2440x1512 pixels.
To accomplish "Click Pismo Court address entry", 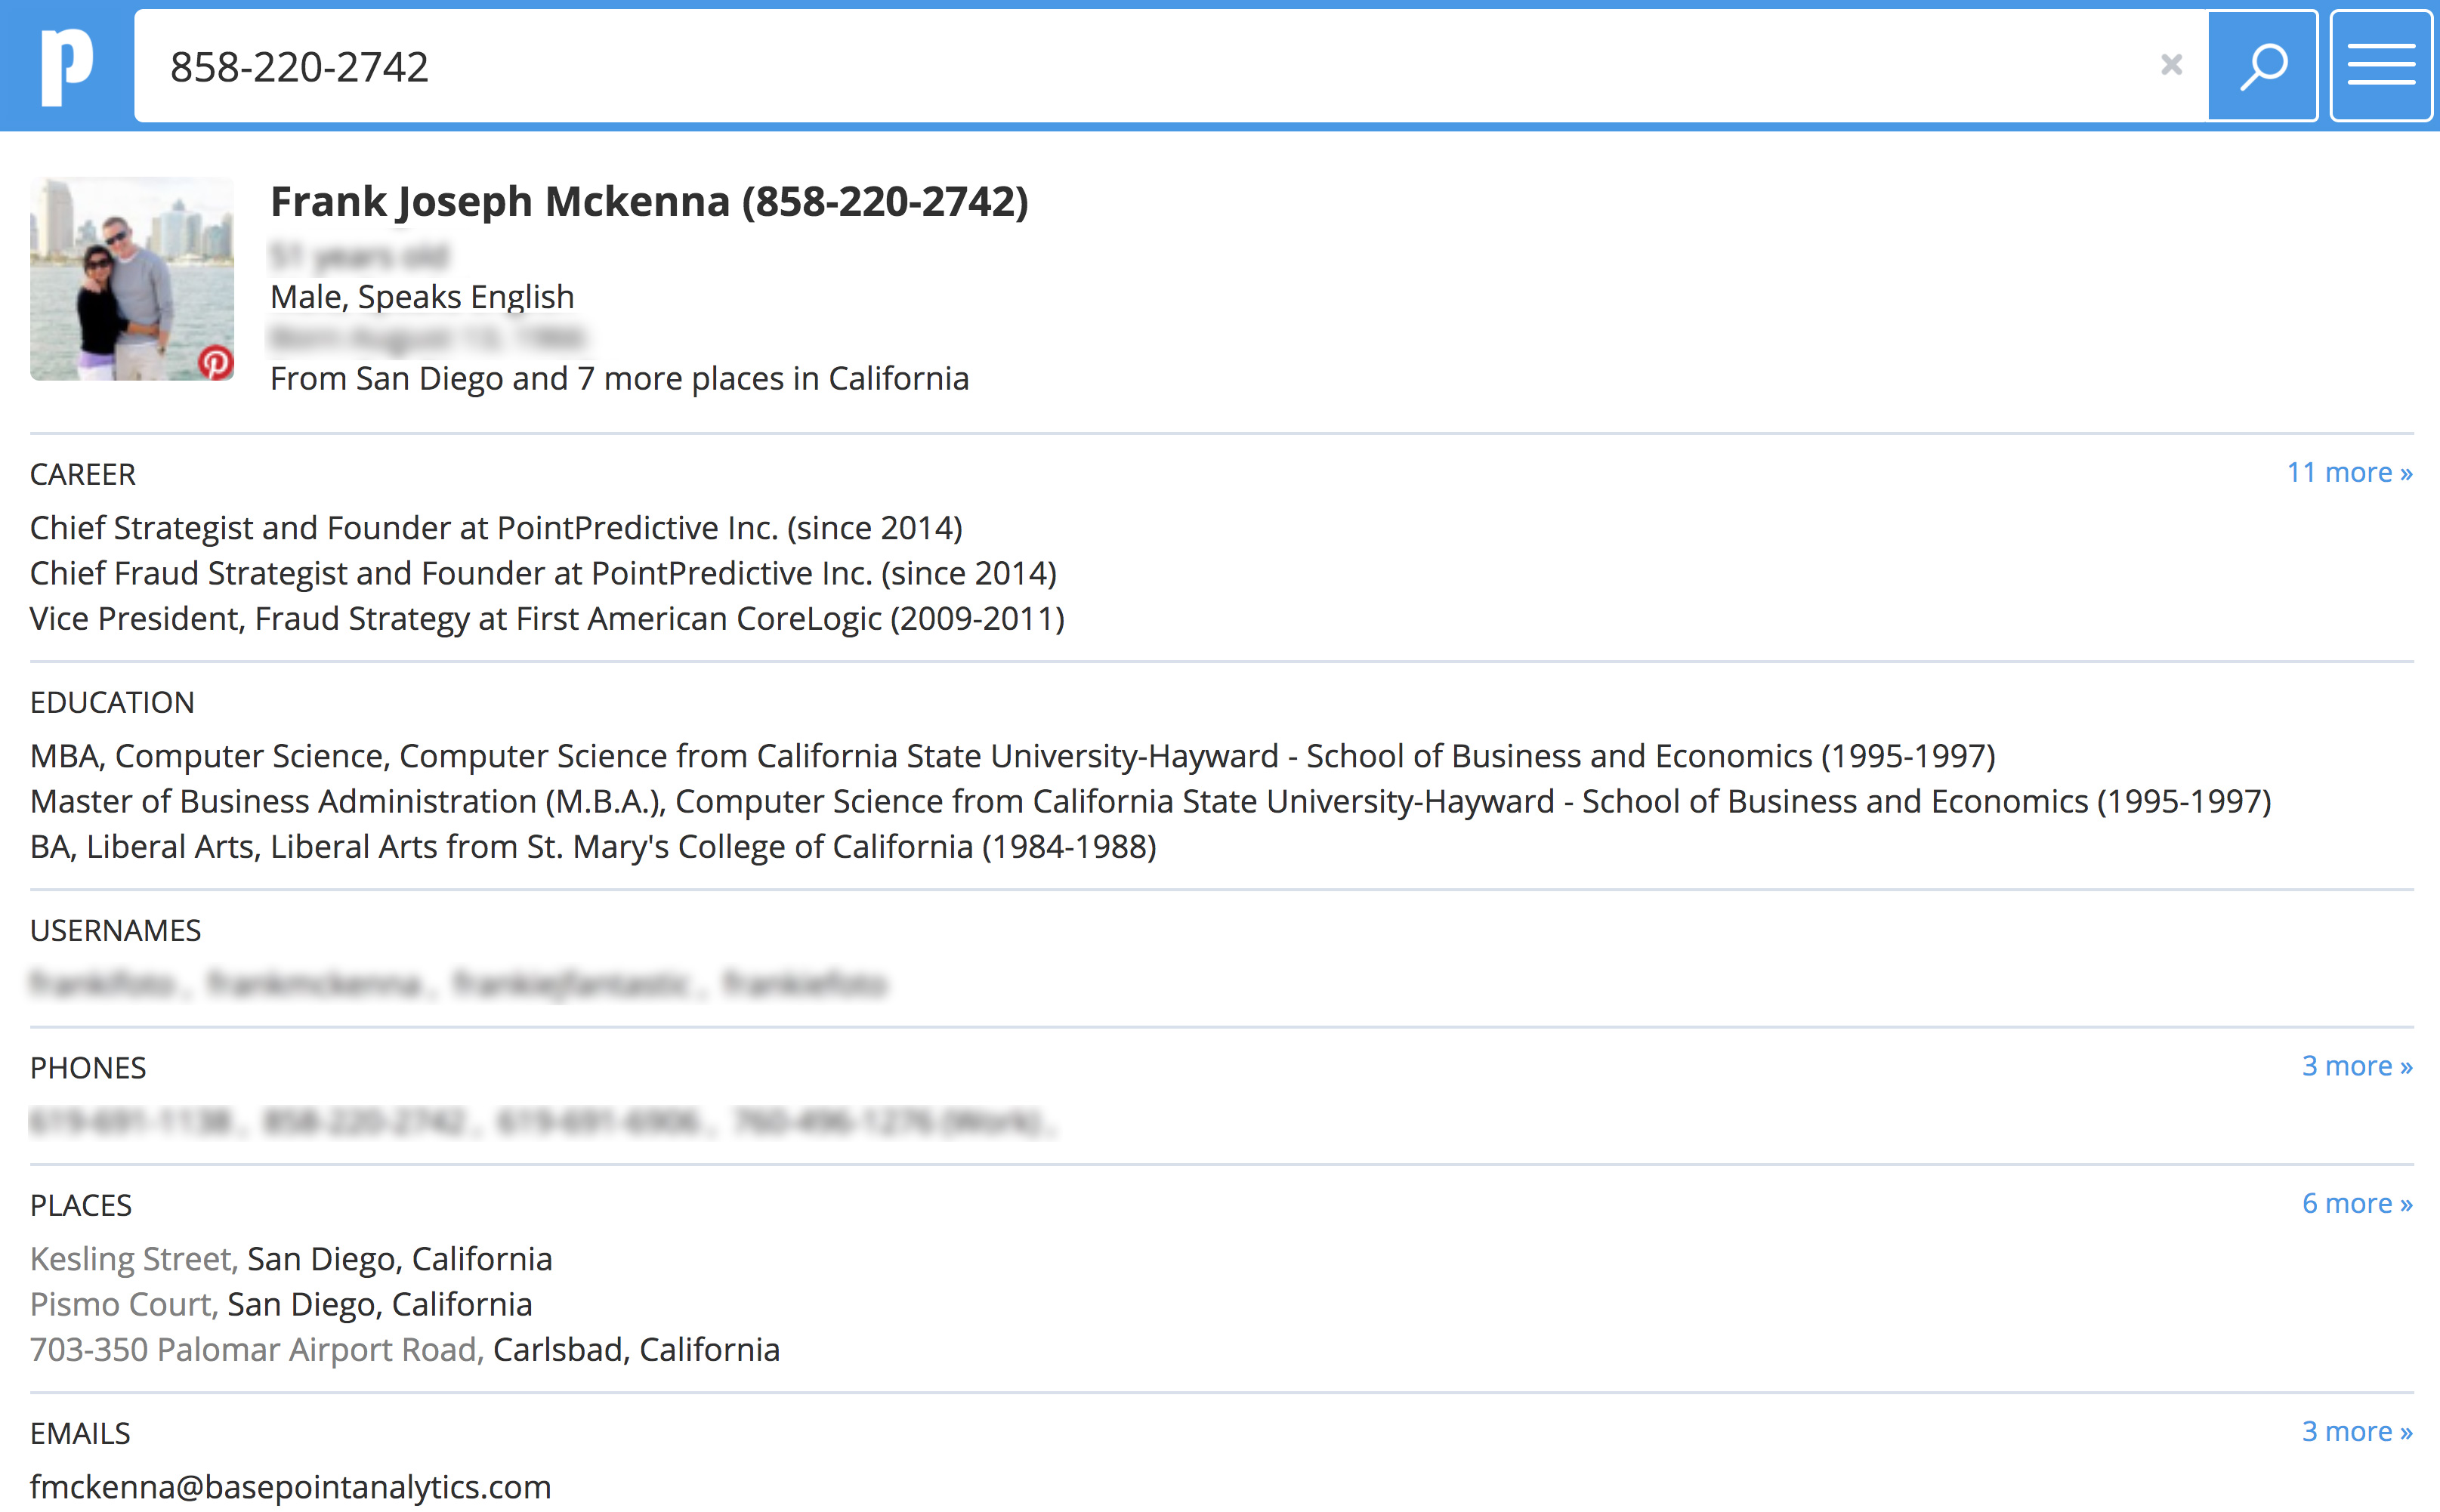I will tap(280, 1304).
